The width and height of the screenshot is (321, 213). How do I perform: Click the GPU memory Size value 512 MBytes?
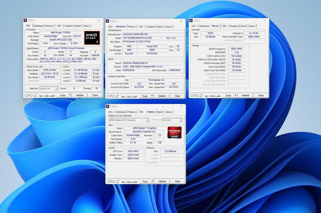171,151
